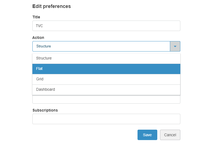The width and height of the screenshot is (213, 145).
Task: Click the partially hidden field below Dashboard
Action: 106,99
